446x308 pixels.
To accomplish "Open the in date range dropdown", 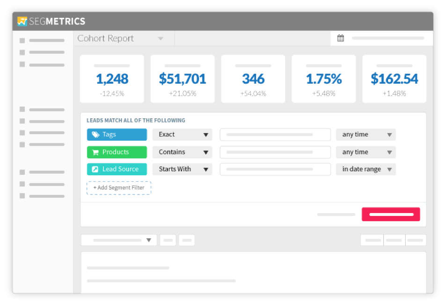I will [x=366, y=169].
